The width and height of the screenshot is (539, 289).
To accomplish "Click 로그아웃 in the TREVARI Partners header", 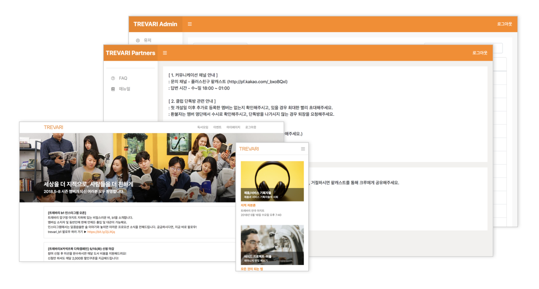I will (x=480, y=53).
